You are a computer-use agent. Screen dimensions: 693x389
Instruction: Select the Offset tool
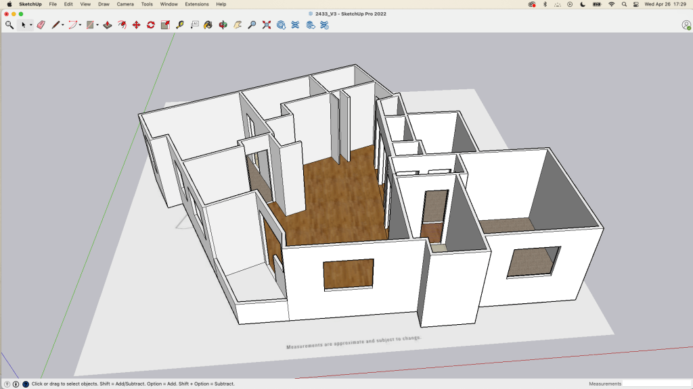[122, 25]
